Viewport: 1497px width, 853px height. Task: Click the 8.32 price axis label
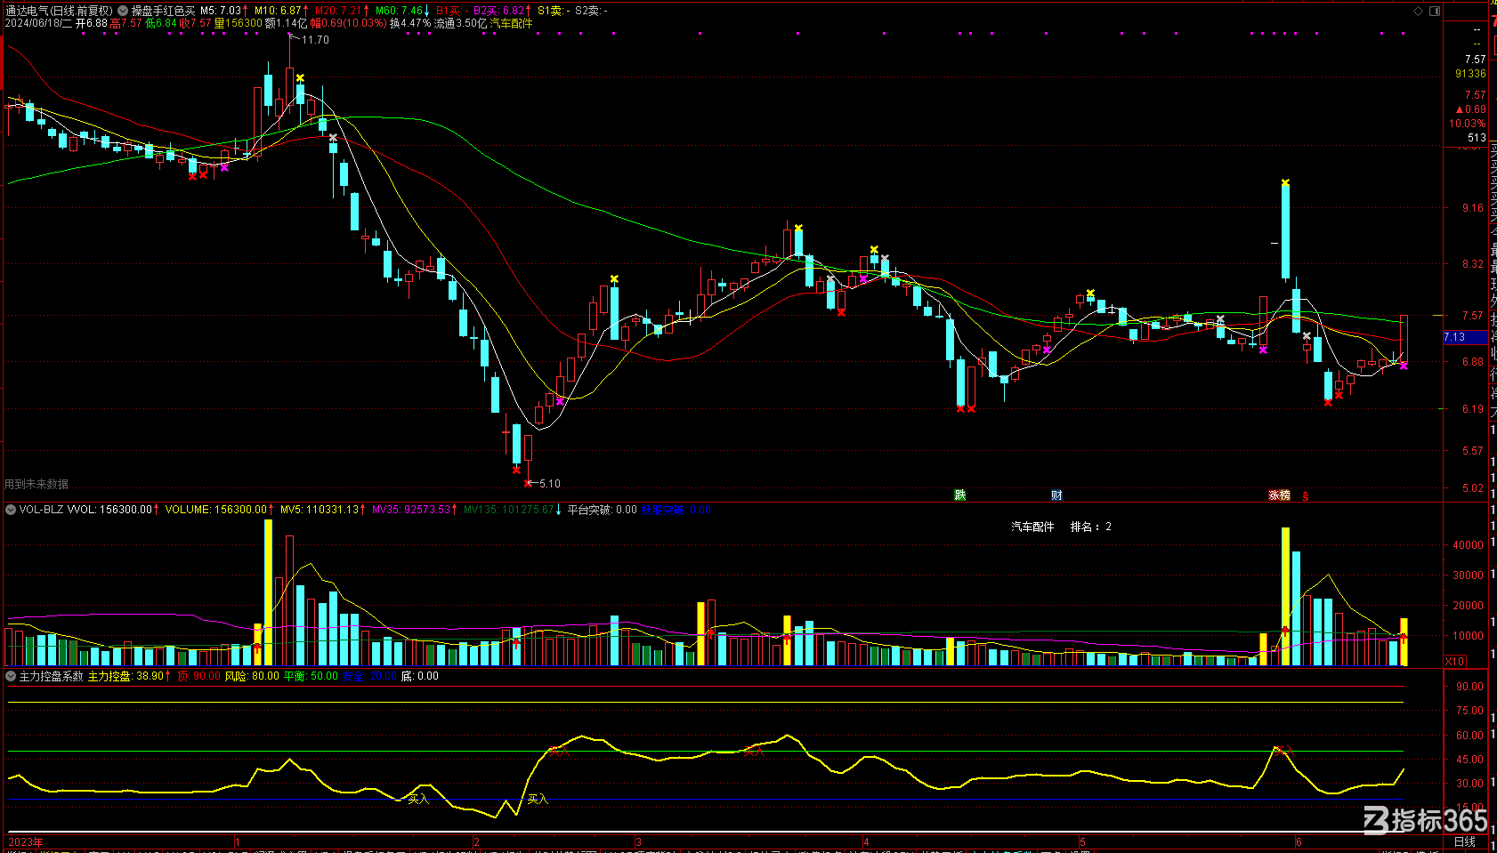point(1473,264)
